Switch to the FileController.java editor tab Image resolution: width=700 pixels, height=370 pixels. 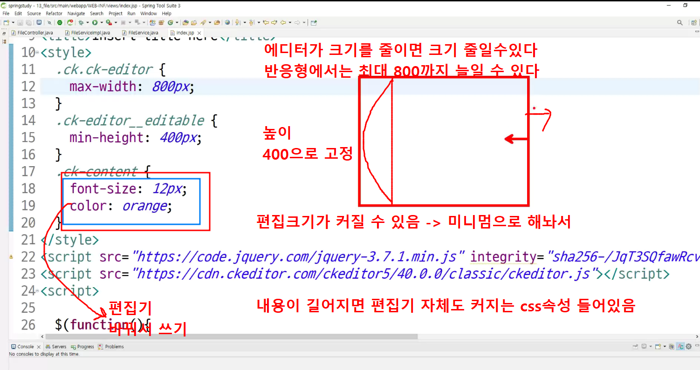tap(32, 33)
